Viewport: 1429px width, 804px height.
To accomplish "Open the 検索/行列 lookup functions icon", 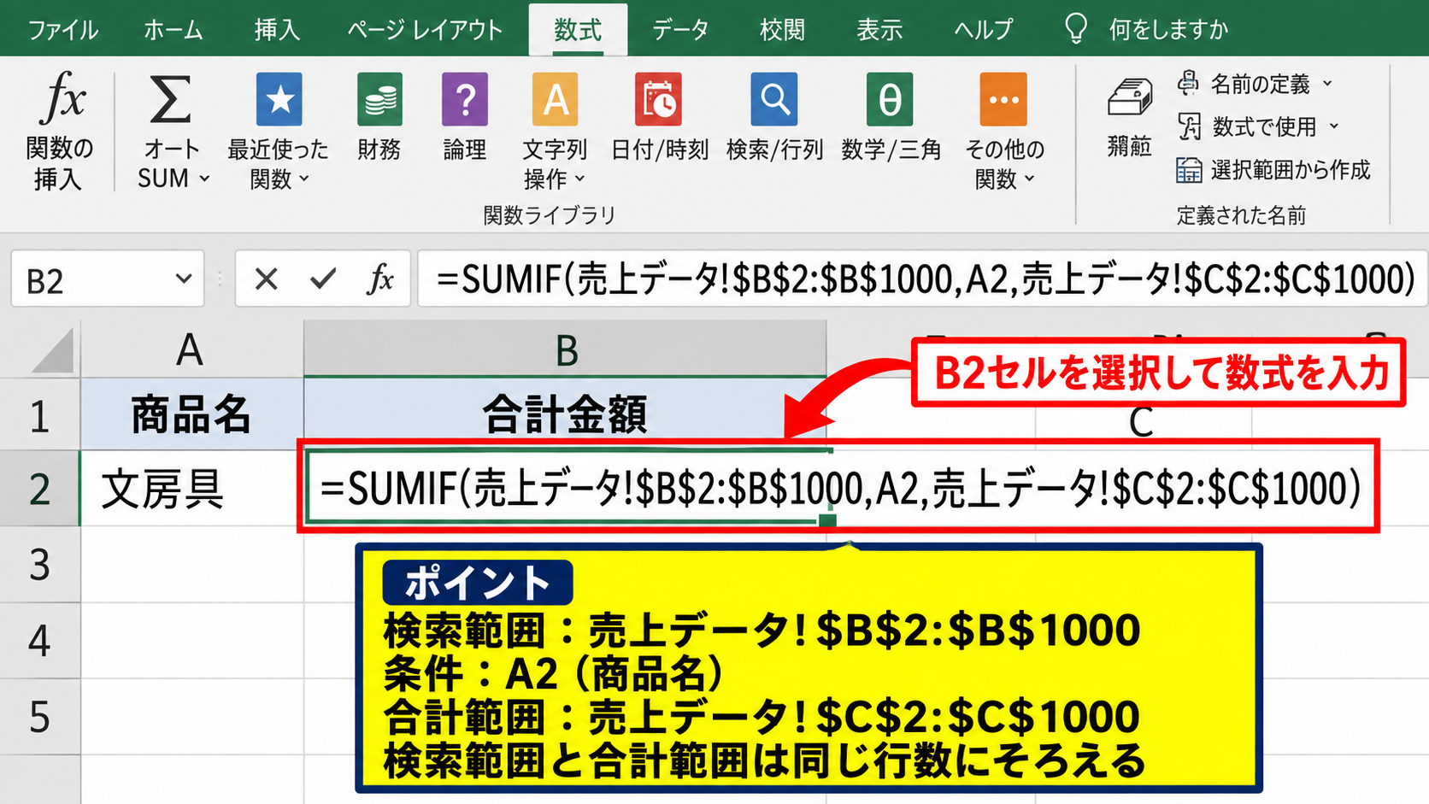I will click(774, 99).
